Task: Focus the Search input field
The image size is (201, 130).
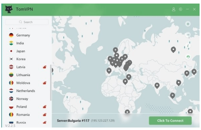Action: (x=27, y=22)
